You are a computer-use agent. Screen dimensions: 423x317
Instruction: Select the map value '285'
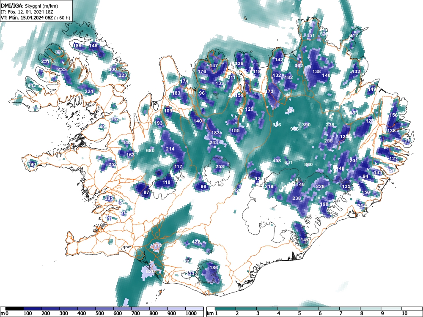[x=109, y=198]
